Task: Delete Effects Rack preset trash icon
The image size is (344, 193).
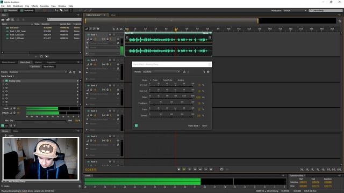Action: click(74, 72)
